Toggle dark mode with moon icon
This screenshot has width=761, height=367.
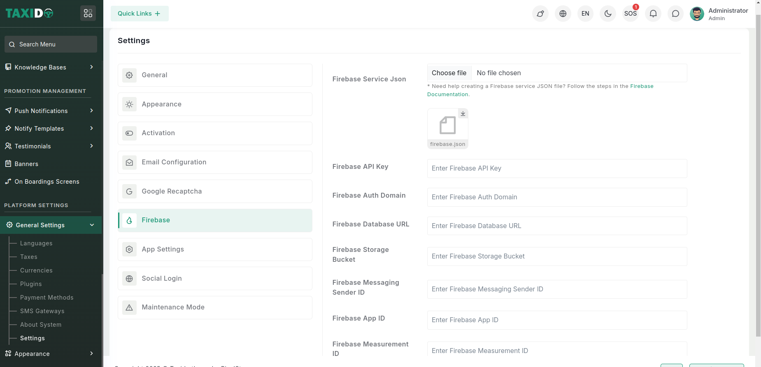608,14
